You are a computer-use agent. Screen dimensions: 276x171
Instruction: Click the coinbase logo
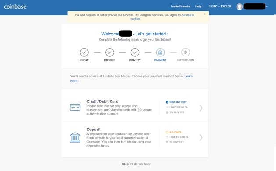[15, 7]
